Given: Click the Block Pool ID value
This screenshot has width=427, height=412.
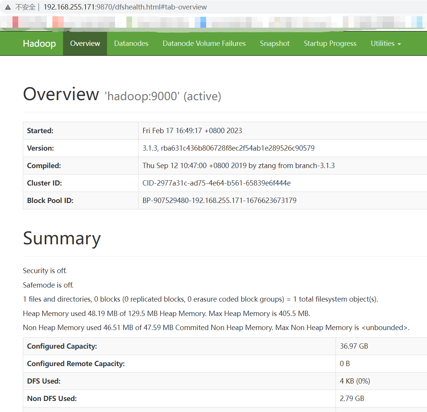Looking at the screenshot, I should [x=219, y=200].
